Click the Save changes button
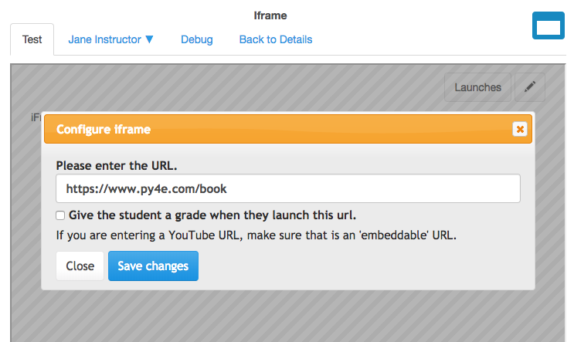The width and height of the screenshot is (574, 342). pos(153,266)
